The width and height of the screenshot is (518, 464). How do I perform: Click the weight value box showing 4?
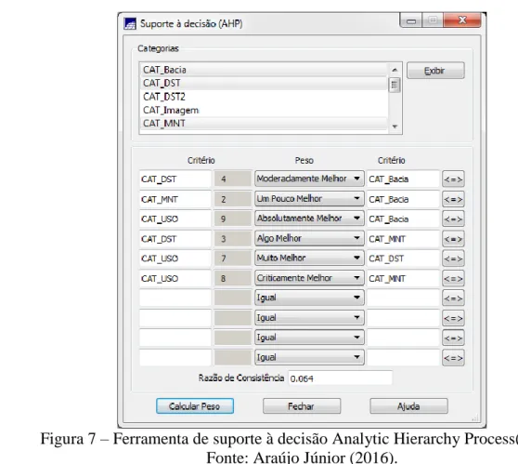[233, 179]
